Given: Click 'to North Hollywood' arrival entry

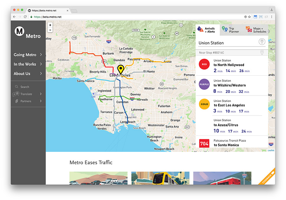Looking at the screenshot, I should (x=229, y=65).
